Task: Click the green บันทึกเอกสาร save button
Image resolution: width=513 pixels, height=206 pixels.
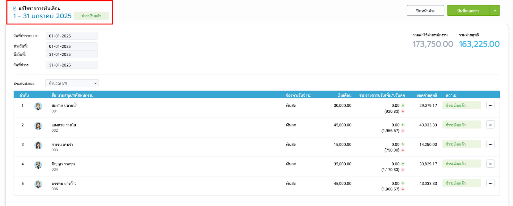Action: tap(468, 11)
